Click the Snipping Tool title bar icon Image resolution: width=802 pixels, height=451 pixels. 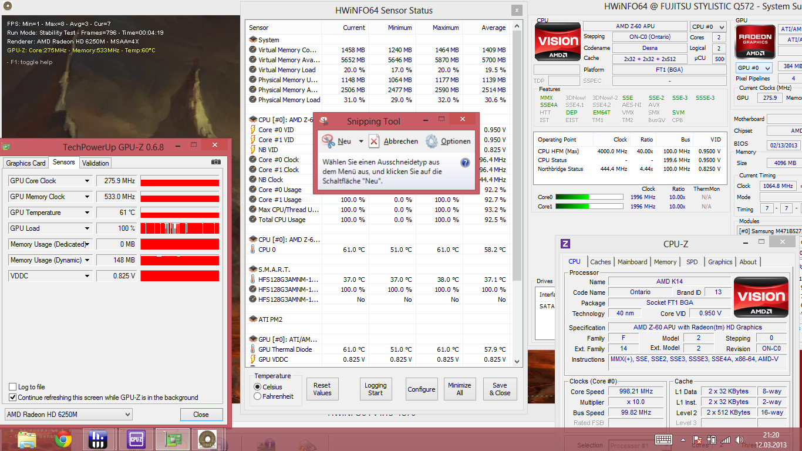point(322,121)
